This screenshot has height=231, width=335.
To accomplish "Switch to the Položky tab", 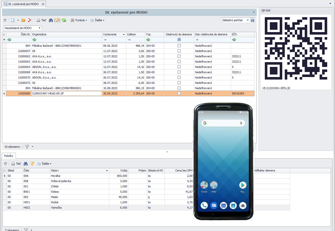I will click(9, 156).
